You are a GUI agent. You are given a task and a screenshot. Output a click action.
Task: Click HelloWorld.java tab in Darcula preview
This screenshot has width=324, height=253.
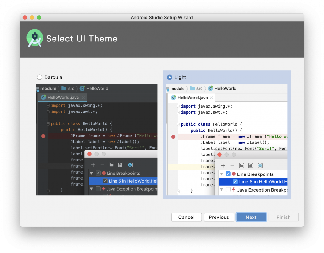(x=62, y=98)
